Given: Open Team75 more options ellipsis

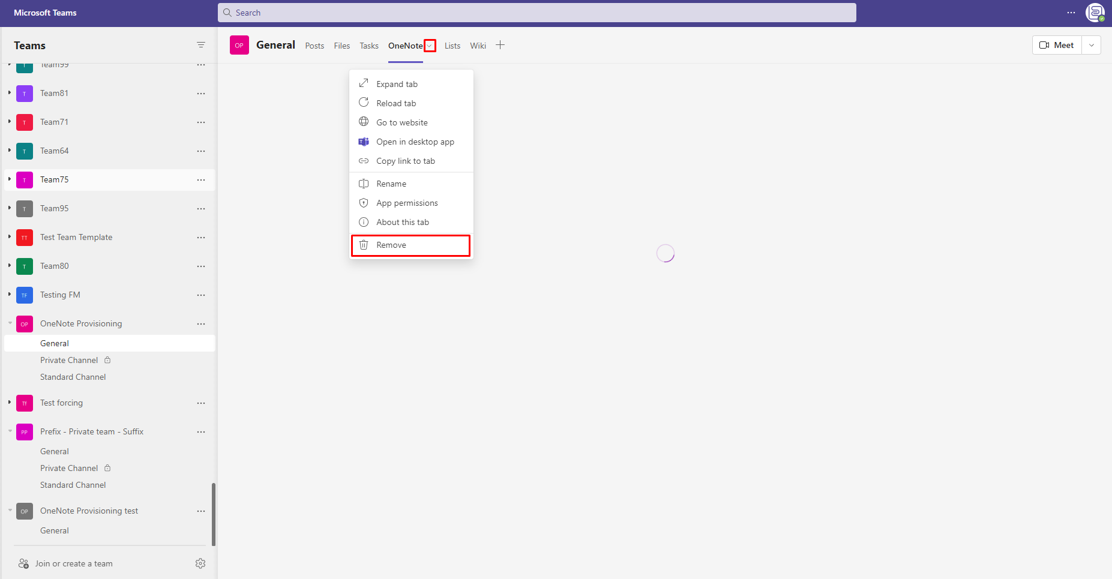Looking at the screenshot, I should [x=201, y=180].
